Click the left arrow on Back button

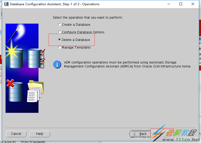[x=134, y=134]
